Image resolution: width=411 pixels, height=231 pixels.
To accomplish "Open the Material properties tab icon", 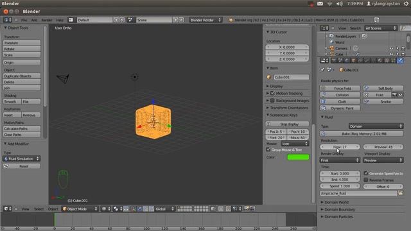I will coord(380,60).
